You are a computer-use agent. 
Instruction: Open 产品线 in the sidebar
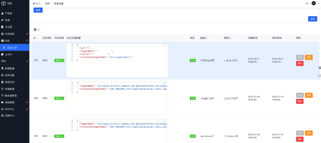tap(15, 13)
